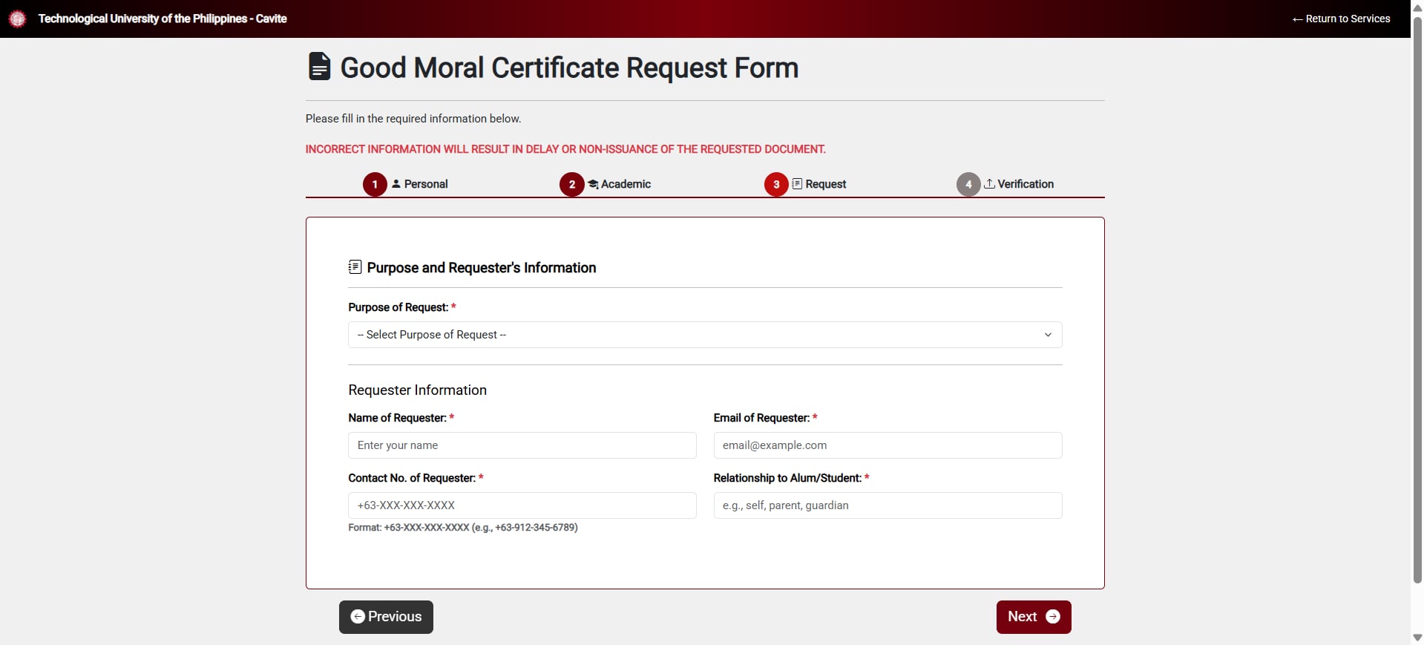Click the document icon beside form title
The width and height of the screenshot is (1424, 645).
coord(319,67)
